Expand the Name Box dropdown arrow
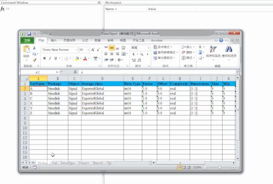Image resolution: width=273 pixels, height=184 pixels. pyautogui.click(x=57, y=72)
